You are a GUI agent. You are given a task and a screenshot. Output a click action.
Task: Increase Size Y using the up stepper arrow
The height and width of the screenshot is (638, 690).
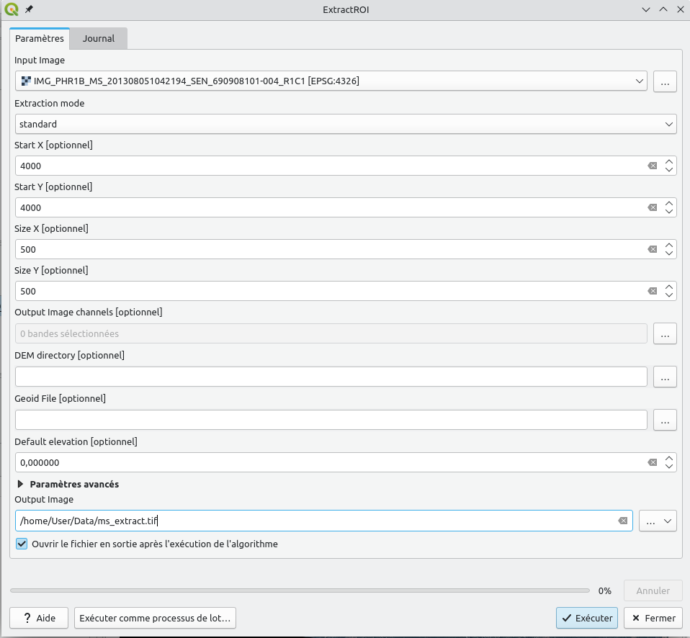(669, 287)
